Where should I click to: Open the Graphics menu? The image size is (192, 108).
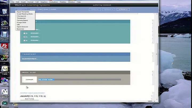[x=44, y=2]
